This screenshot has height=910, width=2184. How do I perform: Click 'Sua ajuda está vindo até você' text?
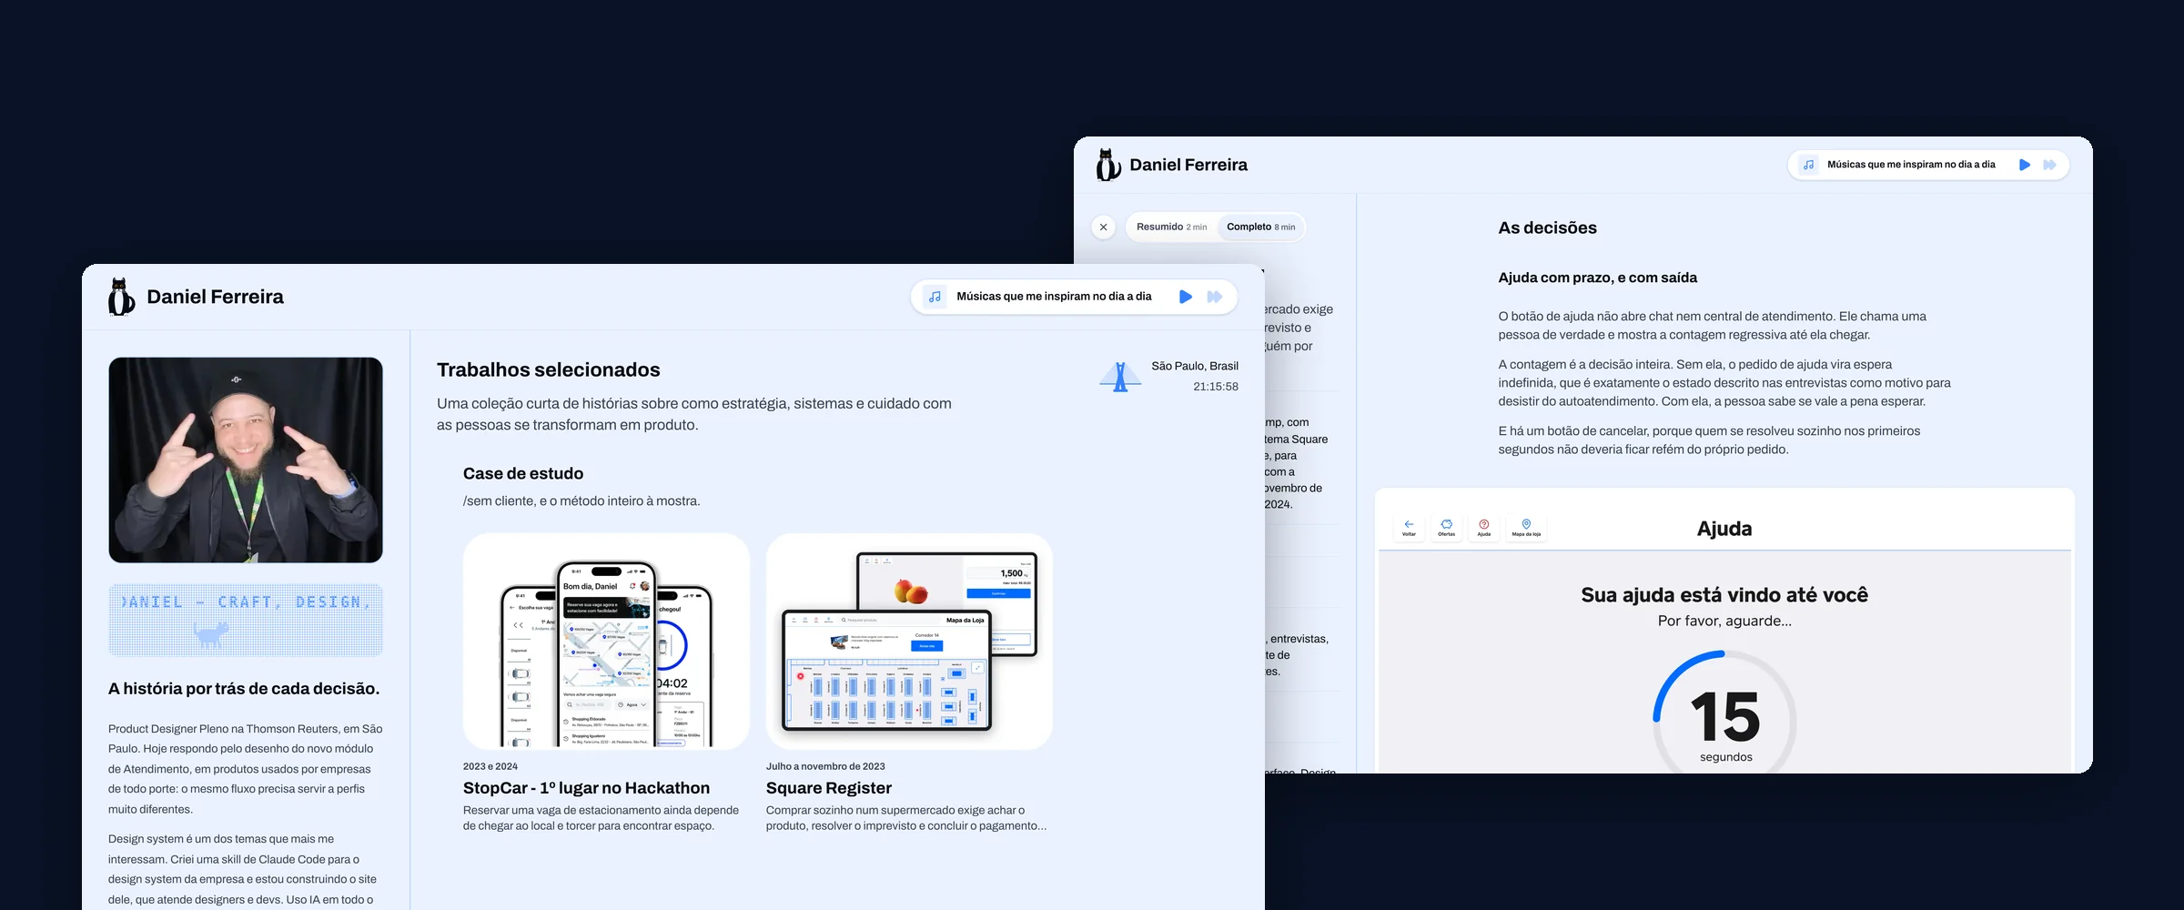pyautogui.click(x=1724, y=594)
